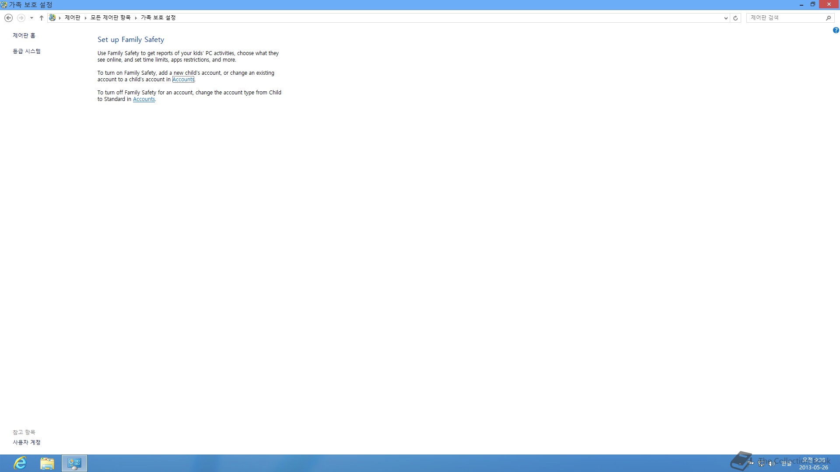Minimize the 가족 보호 설정 window
This screenshot has height=472, width=840.
pyautogui.click(x=801, y=4)
